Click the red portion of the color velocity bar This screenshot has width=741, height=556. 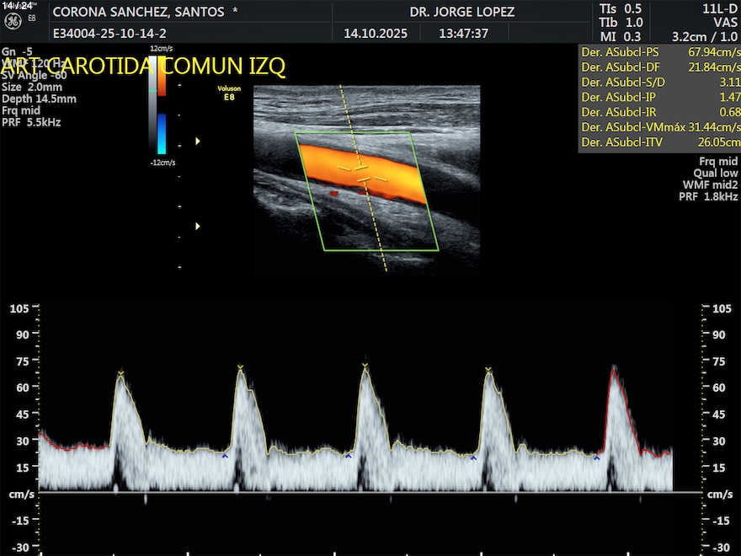(161, 76)
